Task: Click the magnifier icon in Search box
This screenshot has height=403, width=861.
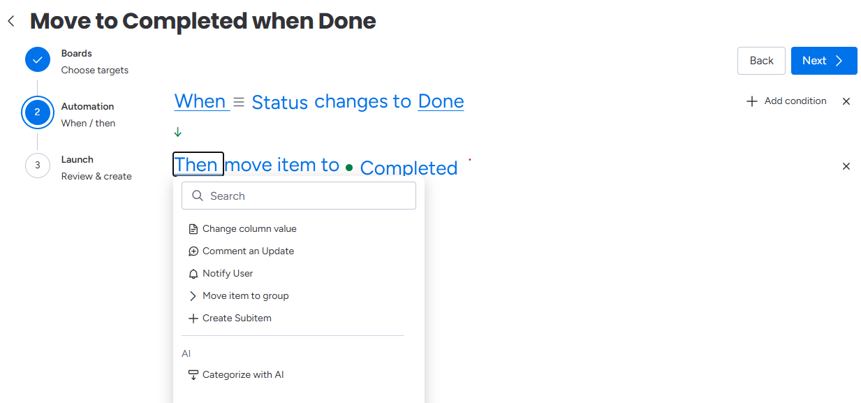Action: point(198,196)
